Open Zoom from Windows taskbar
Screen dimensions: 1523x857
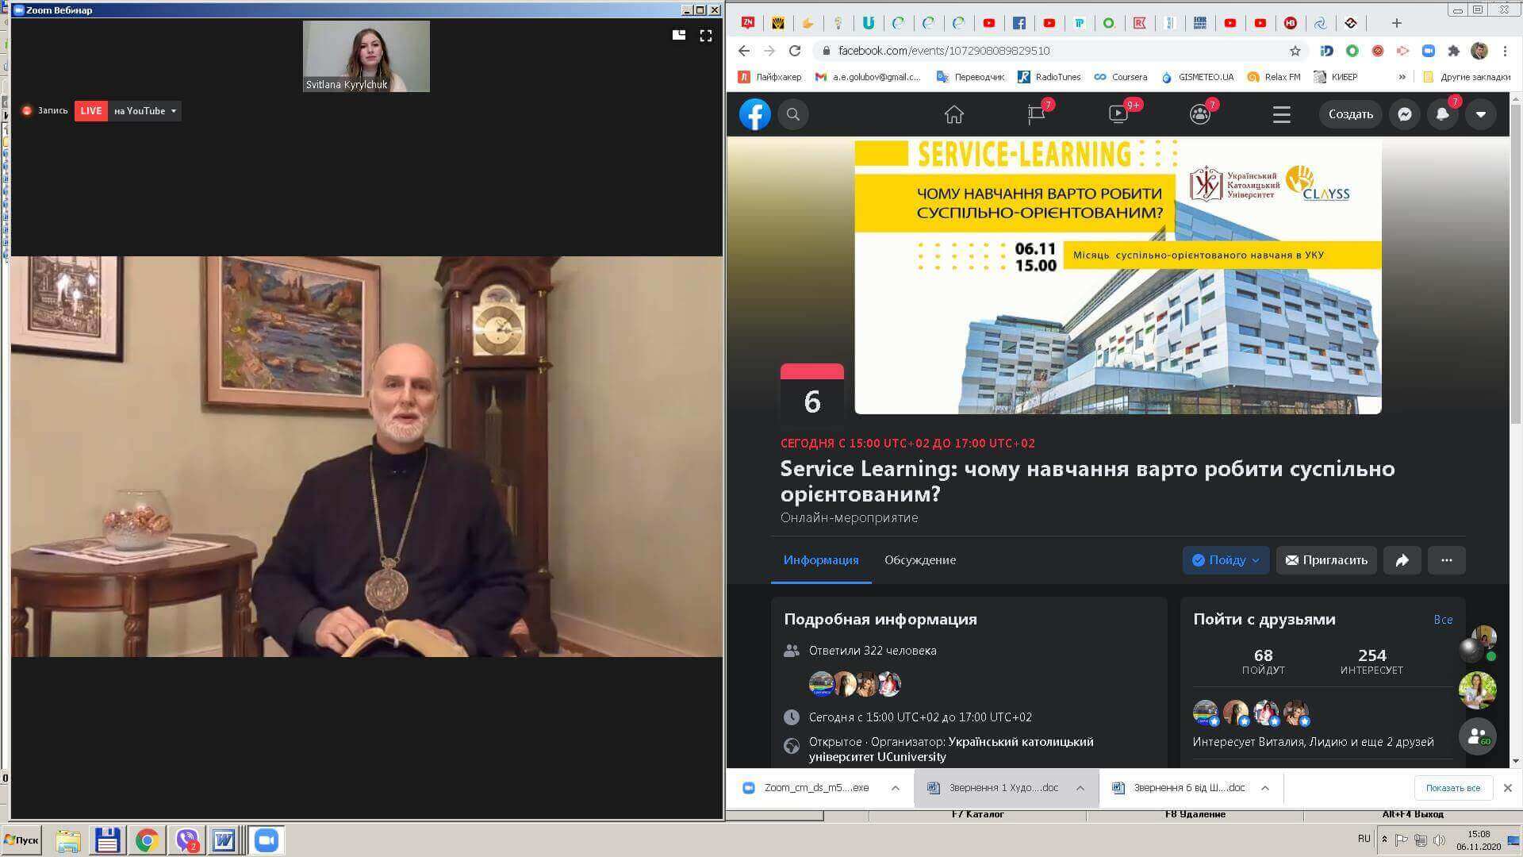267,840
